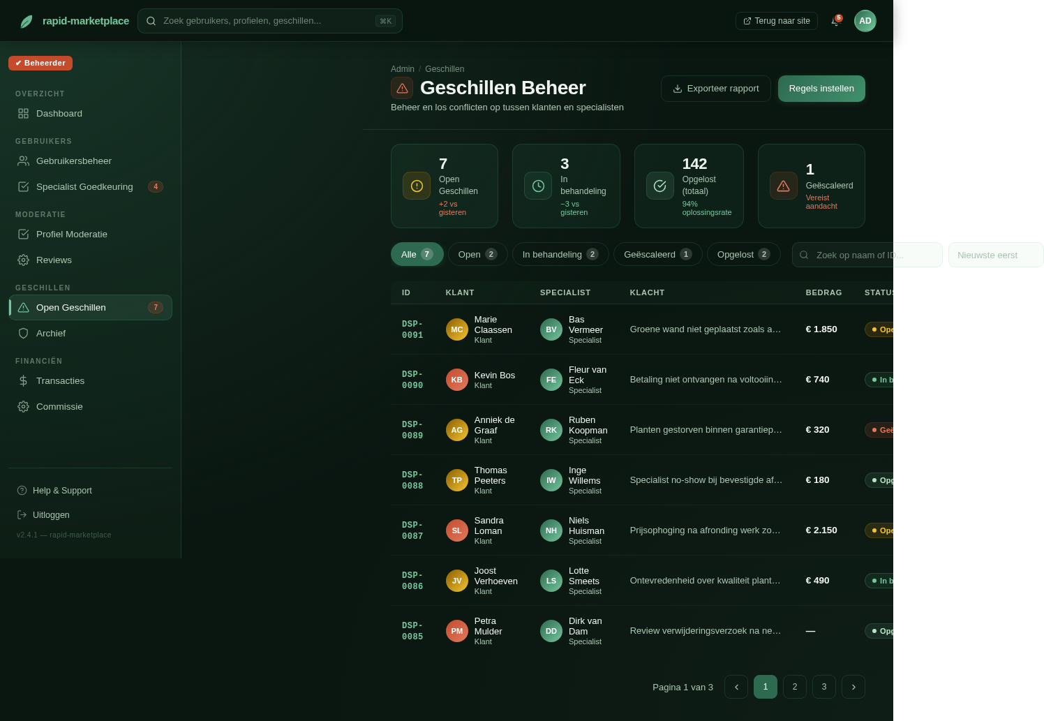Select "Transacties" in the sidebar menu

coord(60,380)
